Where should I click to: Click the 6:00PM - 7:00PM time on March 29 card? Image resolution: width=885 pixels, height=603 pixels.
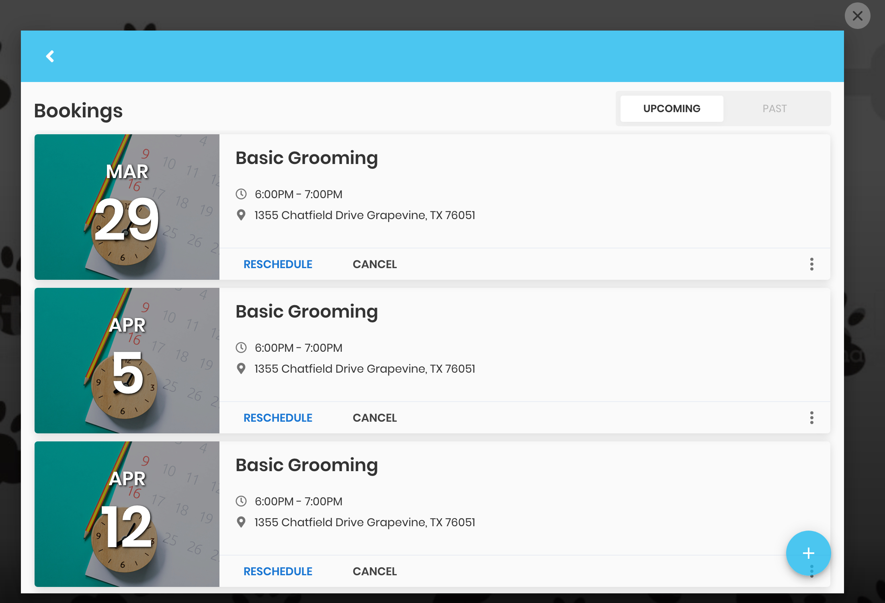point(299,194)
